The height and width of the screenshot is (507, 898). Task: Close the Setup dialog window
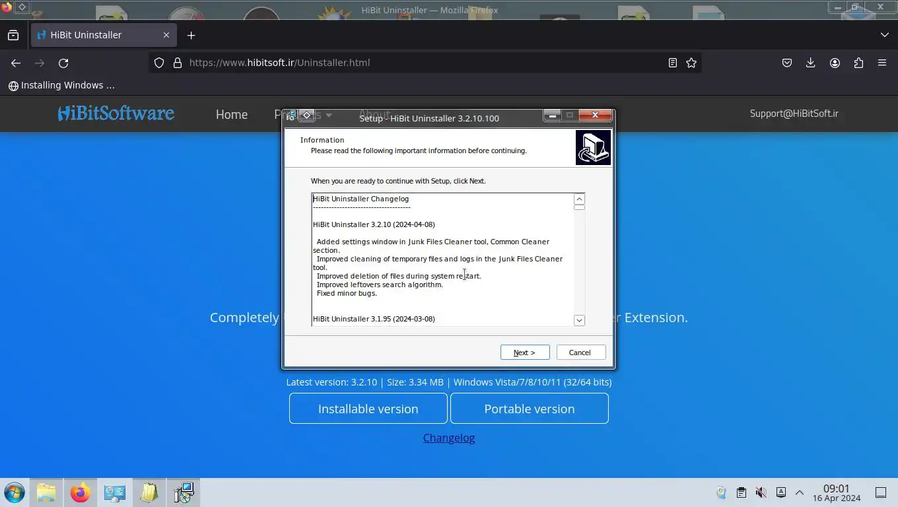click(x=595, y=116)
